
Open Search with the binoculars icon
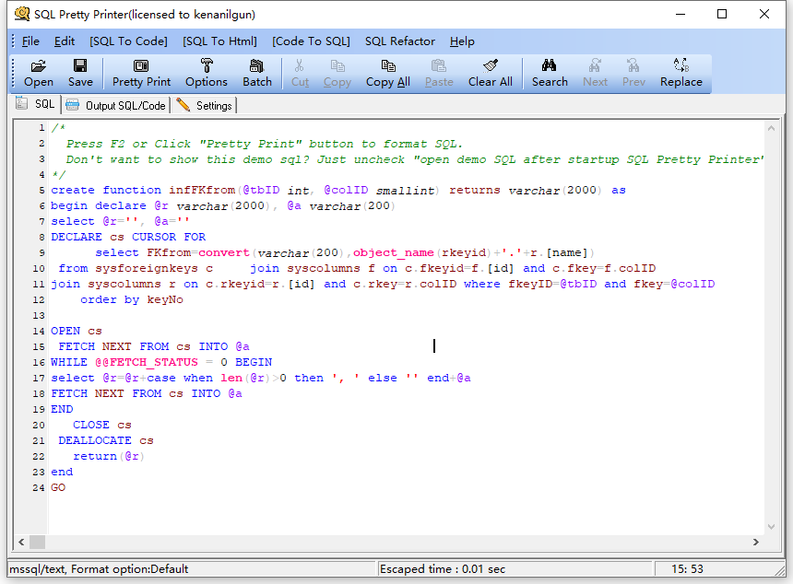pos(550,74)
